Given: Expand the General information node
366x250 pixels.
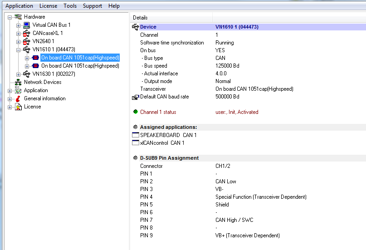Looking at the screenshot, I should tap(10, 99).
